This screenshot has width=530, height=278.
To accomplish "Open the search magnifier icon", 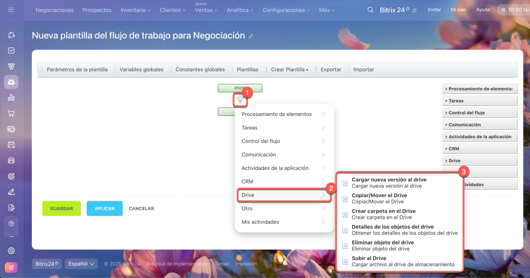I will (x=370, y=10).
